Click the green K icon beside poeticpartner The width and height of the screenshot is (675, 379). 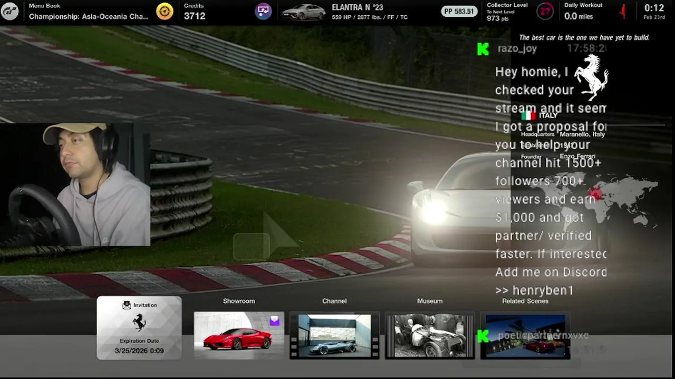[483, 336]
